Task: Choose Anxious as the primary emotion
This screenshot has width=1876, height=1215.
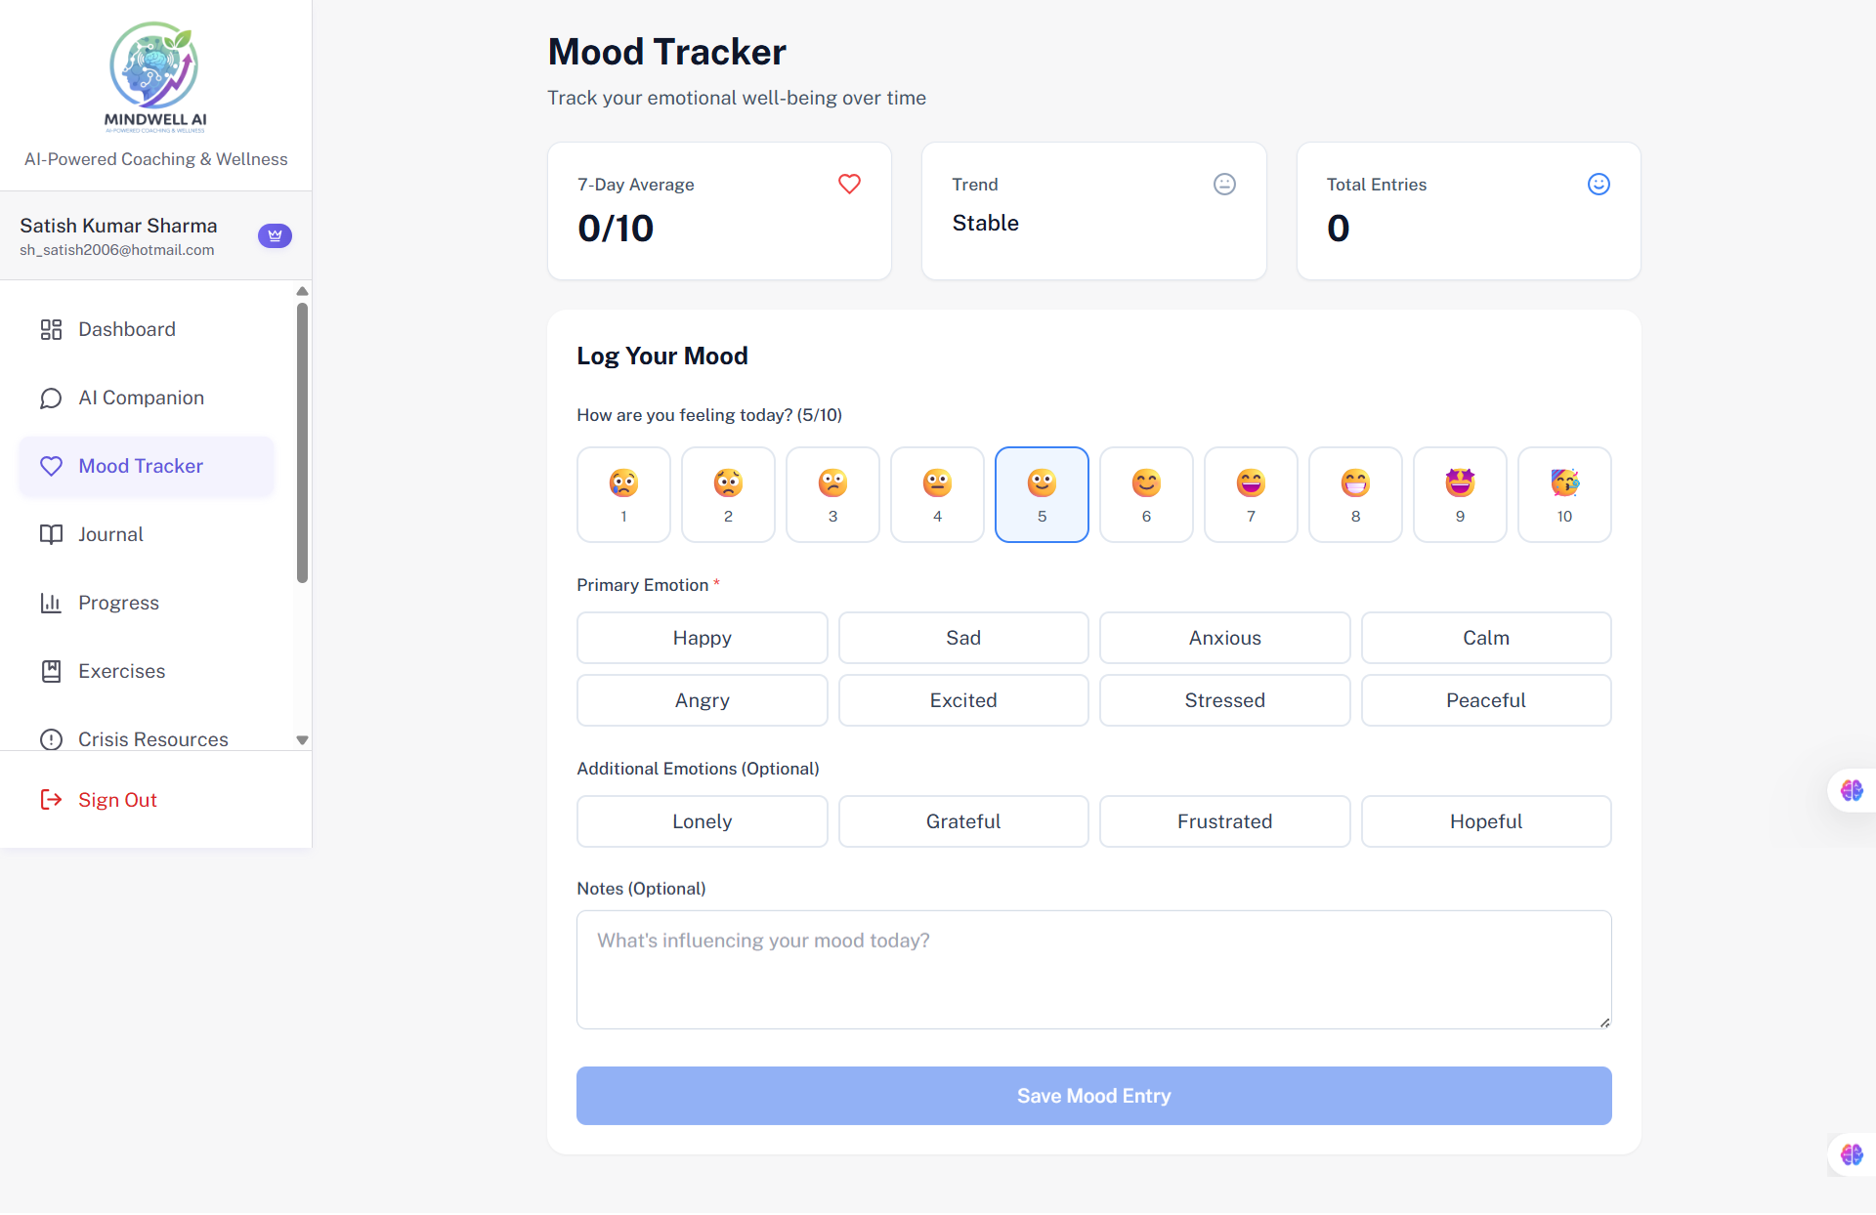Action: [1224, 638]
